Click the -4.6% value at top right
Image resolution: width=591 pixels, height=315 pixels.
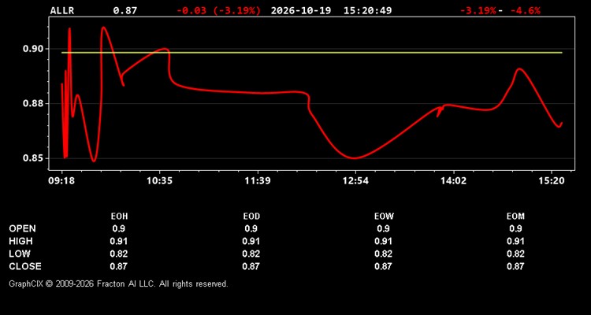[x=525, y=10]
